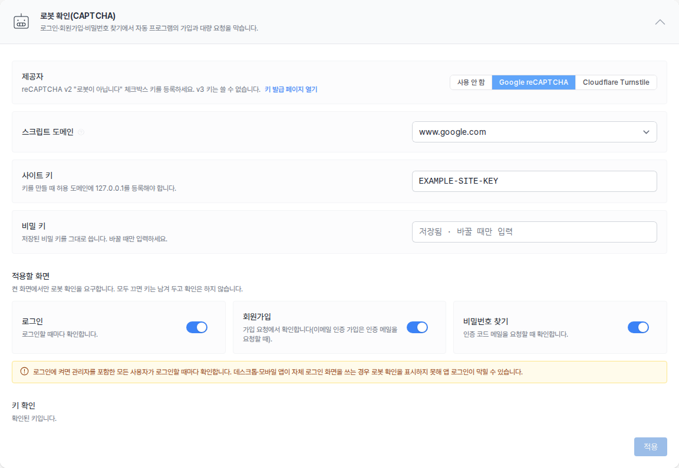Click the 로그인할 때마다 확인합니다. description
The image size is (679, 468).
[x=60, y=334]
